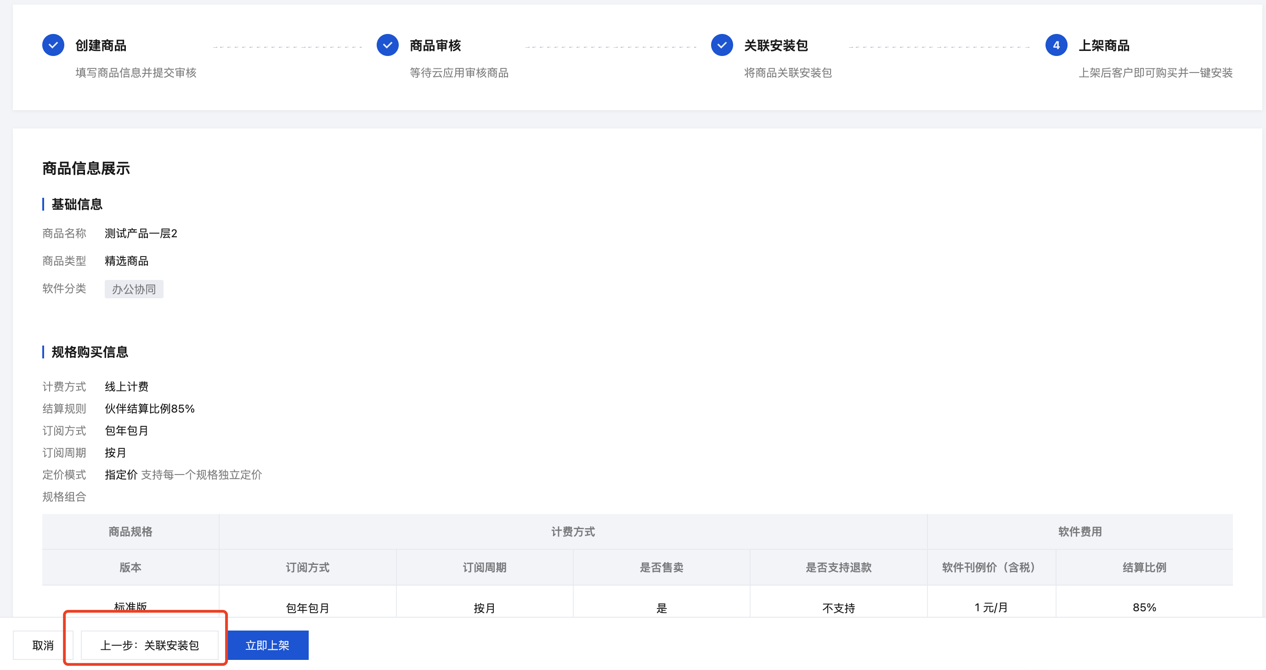Screen dimensions: 1266x670
Task: Click the 规格组合 label
Action: pyautogui.click(x=64, y=497)
